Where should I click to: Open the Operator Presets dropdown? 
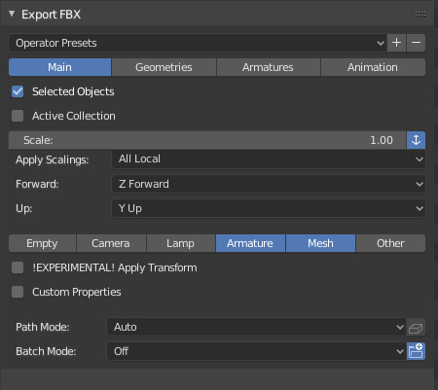pyautogui.click(x=198, y=43)
